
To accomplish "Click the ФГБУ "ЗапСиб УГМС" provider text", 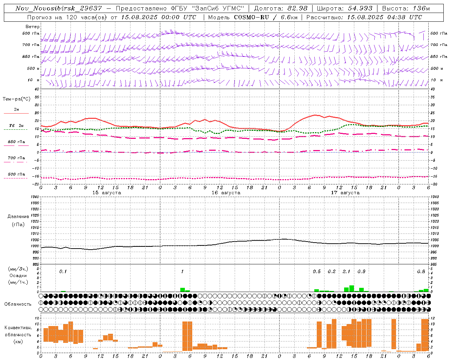I will pos(207,8).
